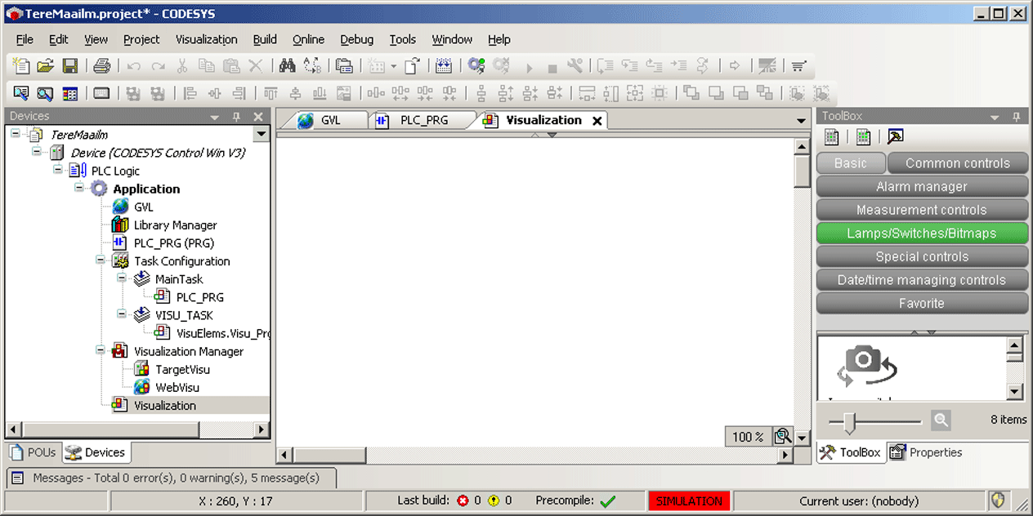1033x516 pixels.
Task: Select the Measurement controls toolbox category
Action: 922,210
